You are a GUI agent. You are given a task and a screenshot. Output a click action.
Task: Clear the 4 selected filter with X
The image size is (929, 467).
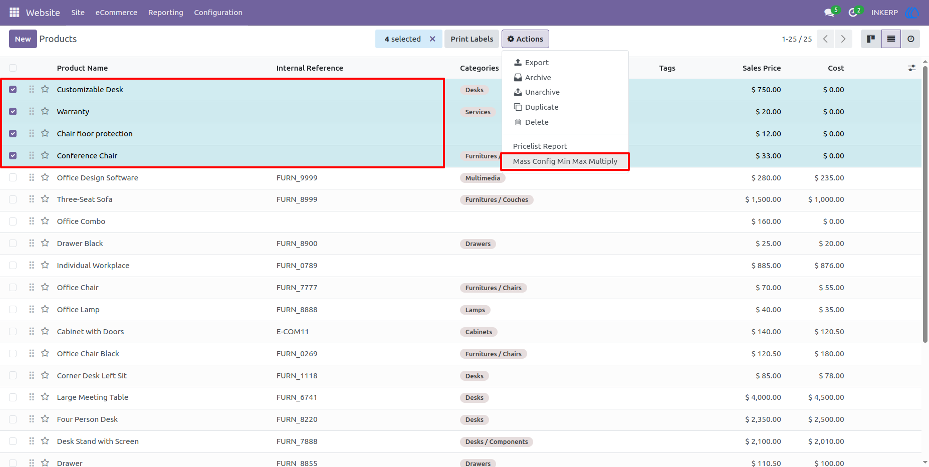click(432, 39)
